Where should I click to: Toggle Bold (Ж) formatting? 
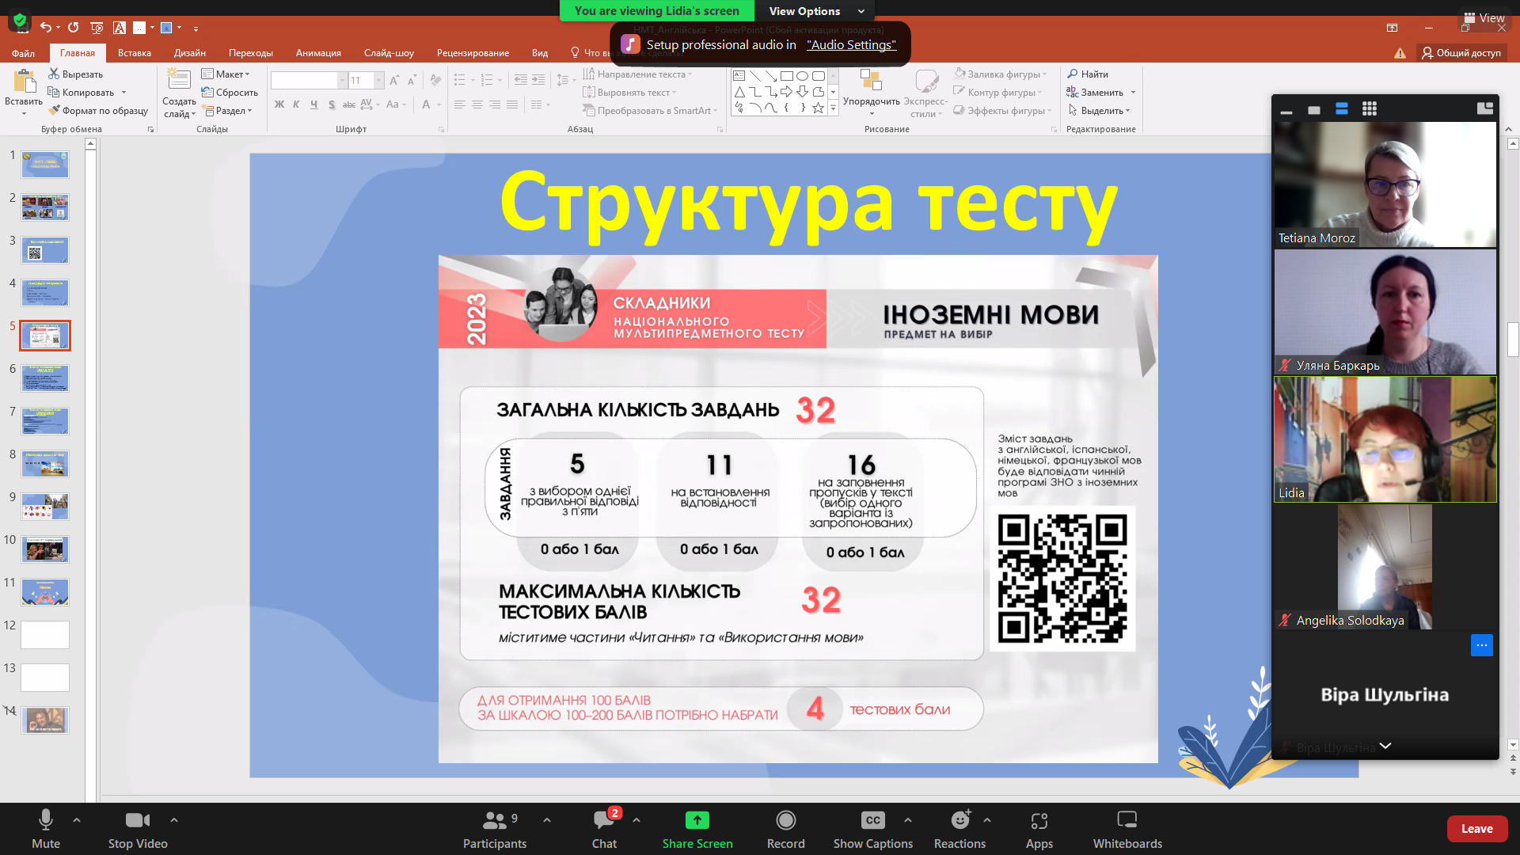coord(279,104)
